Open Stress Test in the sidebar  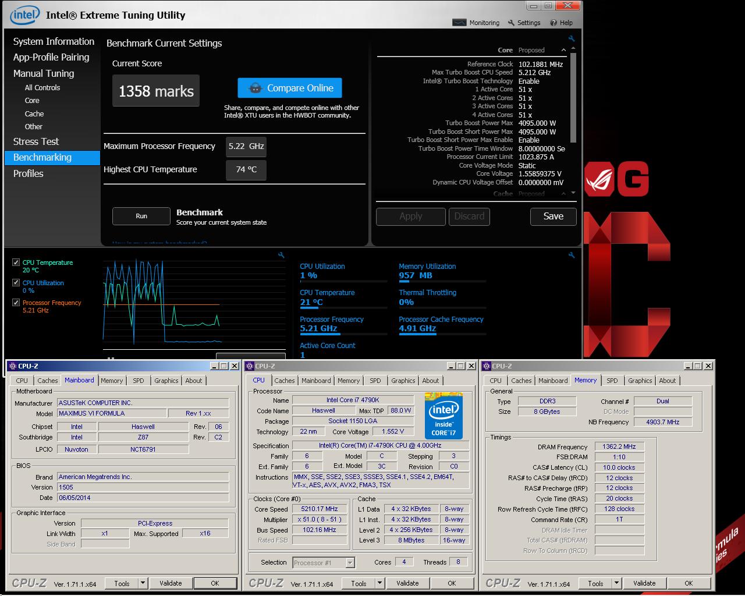coord(36,142)
